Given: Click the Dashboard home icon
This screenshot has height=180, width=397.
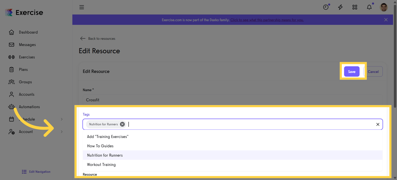Looking at the screenshot, I should pyautogui.click(x=11, y=32).
